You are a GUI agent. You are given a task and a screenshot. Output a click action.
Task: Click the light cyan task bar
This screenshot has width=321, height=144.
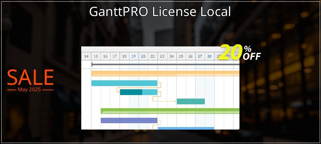click(x=124, y=83)
